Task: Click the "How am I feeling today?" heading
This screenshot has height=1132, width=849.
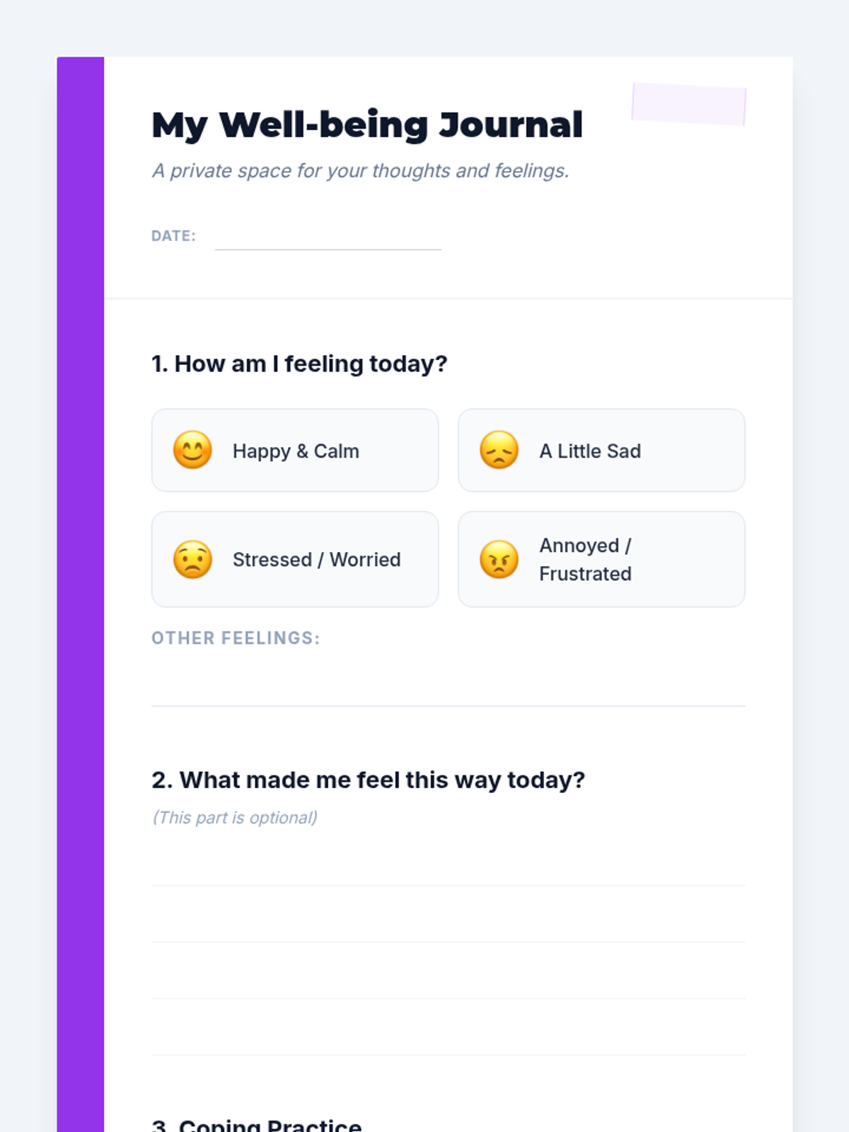Action: click(x=299, y=364)
